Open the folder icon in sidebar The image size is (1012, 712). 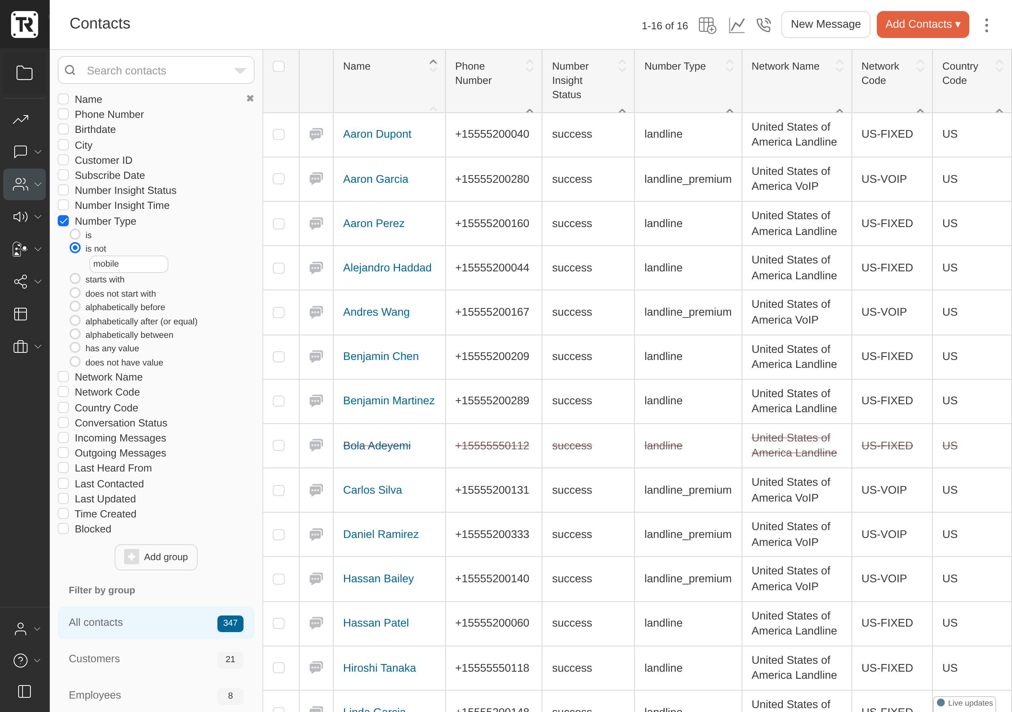pos(24,73)
